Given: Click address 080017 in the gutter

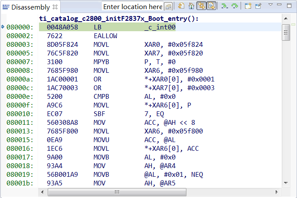Looking at the screenshot, I should tap(20, 157).
